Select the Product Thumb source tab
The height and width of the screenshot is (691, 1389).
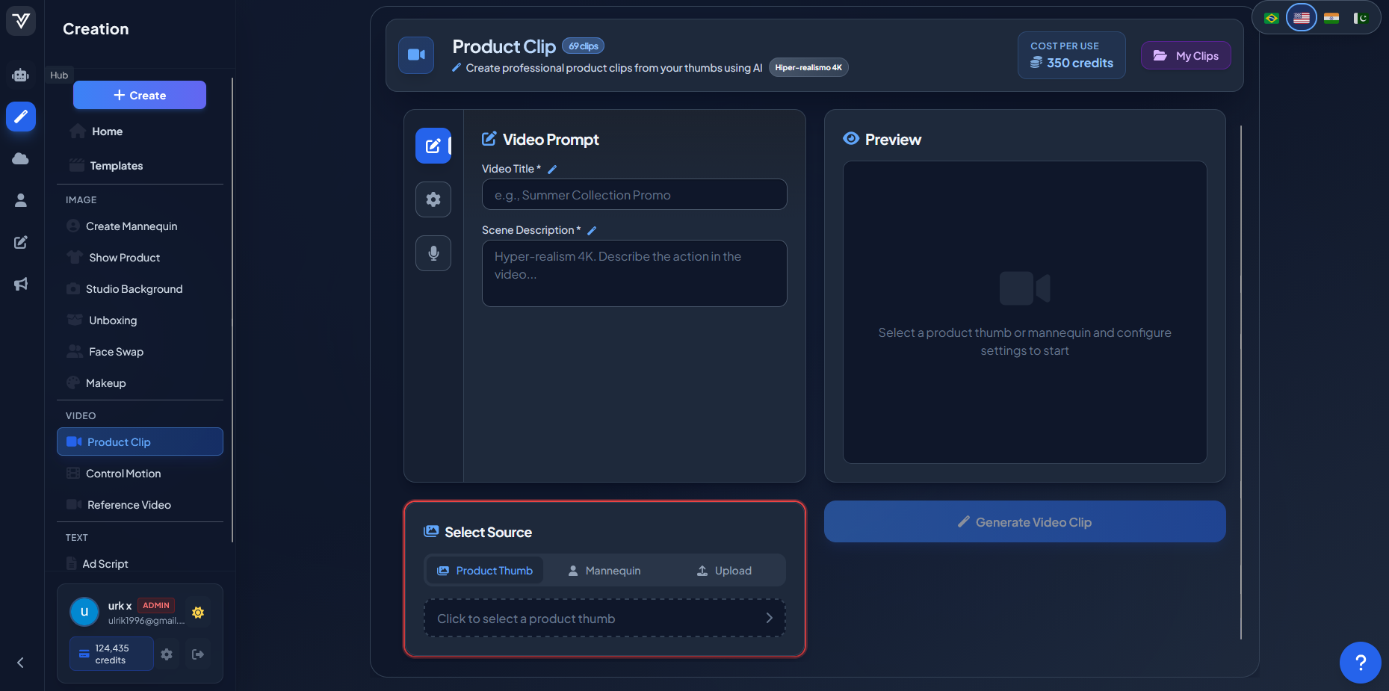pos(485,571)
